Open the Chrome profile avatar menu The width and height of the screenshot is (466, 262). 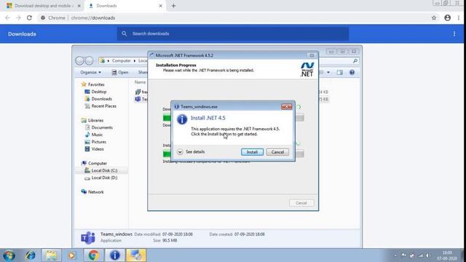click(448, 17)
